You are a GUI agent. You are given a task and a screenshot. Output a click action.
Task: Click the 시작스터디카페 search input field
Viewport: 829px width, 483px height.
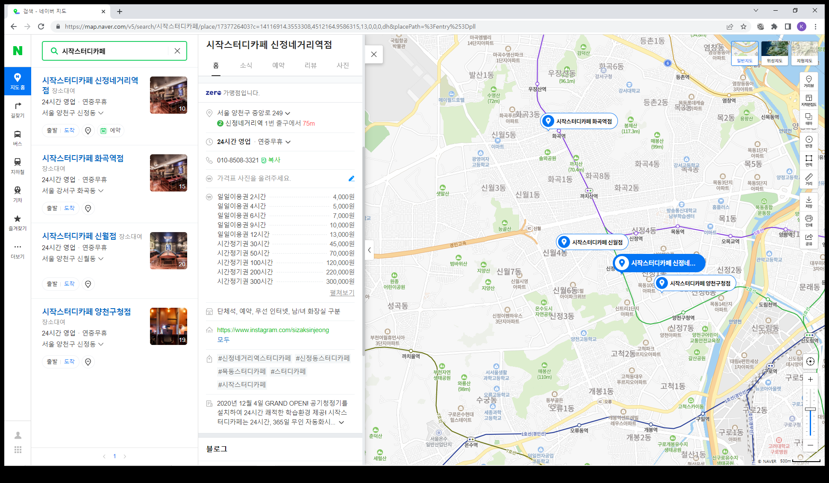(x=115, y=51)
